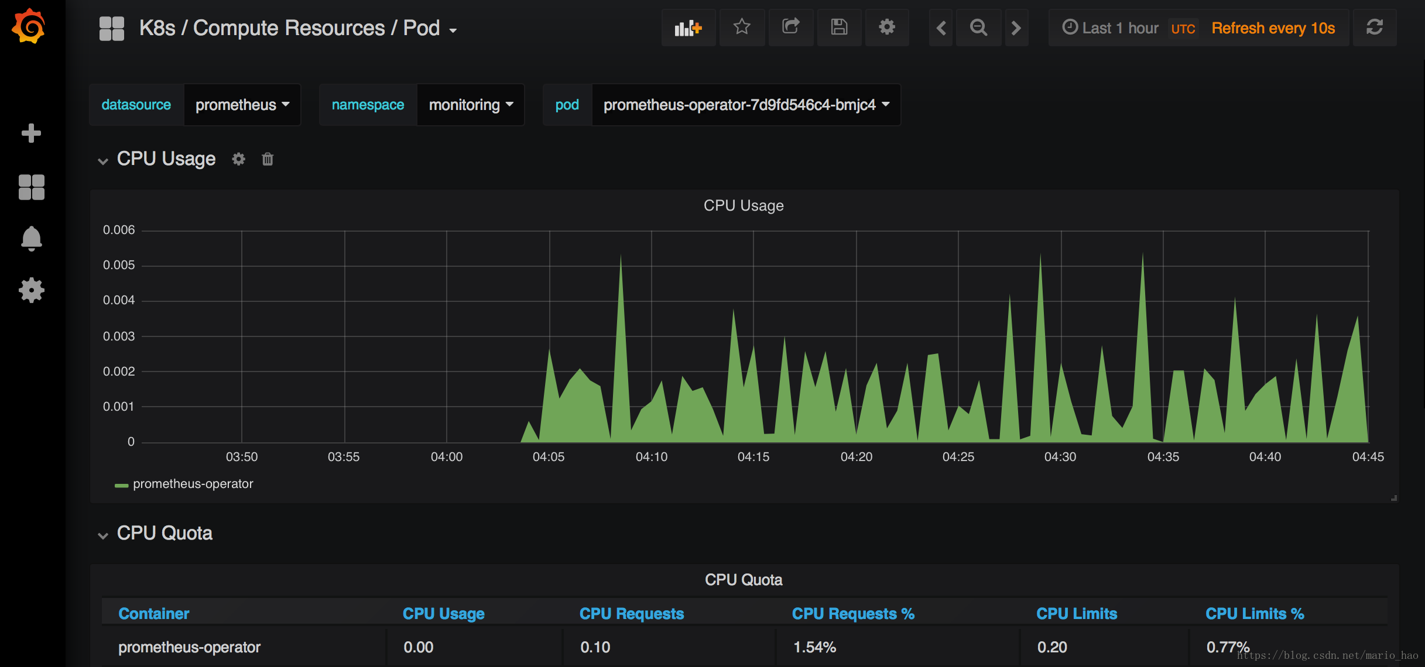
Task: Click the 0.10 CPU requests cell
Action: (x=669, y=647)
